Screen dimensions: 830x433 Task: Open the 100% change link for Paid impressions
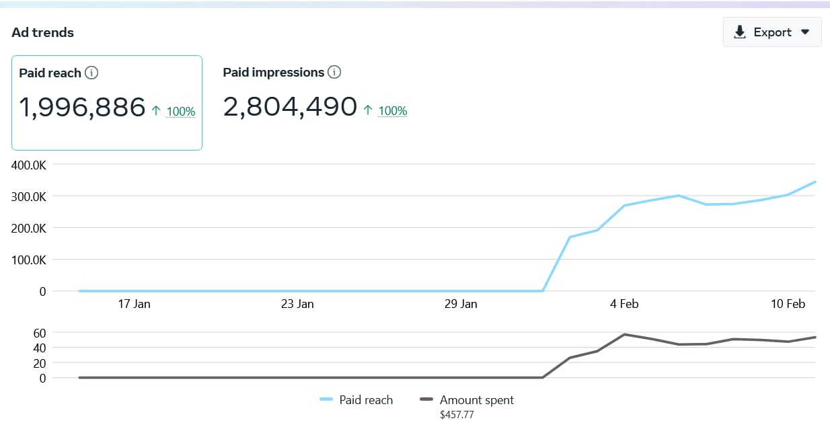click(393, 111)
